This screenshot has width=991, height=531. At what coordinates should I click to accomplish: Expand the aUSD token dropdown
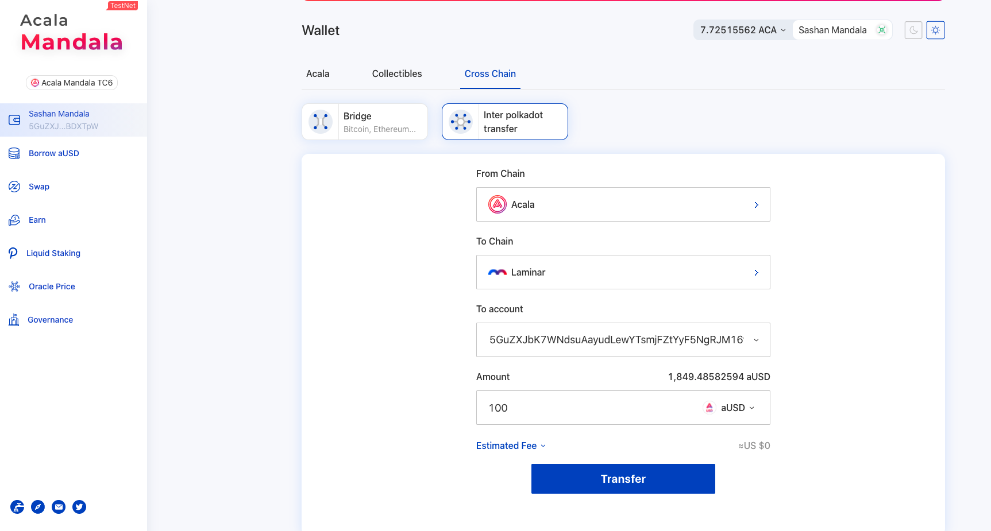(730, 408)
